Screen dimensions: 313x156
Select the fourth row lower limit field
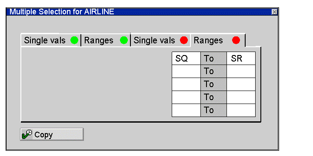(186, 97)
